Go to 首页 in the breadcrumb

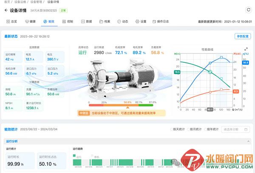[7, 2]
